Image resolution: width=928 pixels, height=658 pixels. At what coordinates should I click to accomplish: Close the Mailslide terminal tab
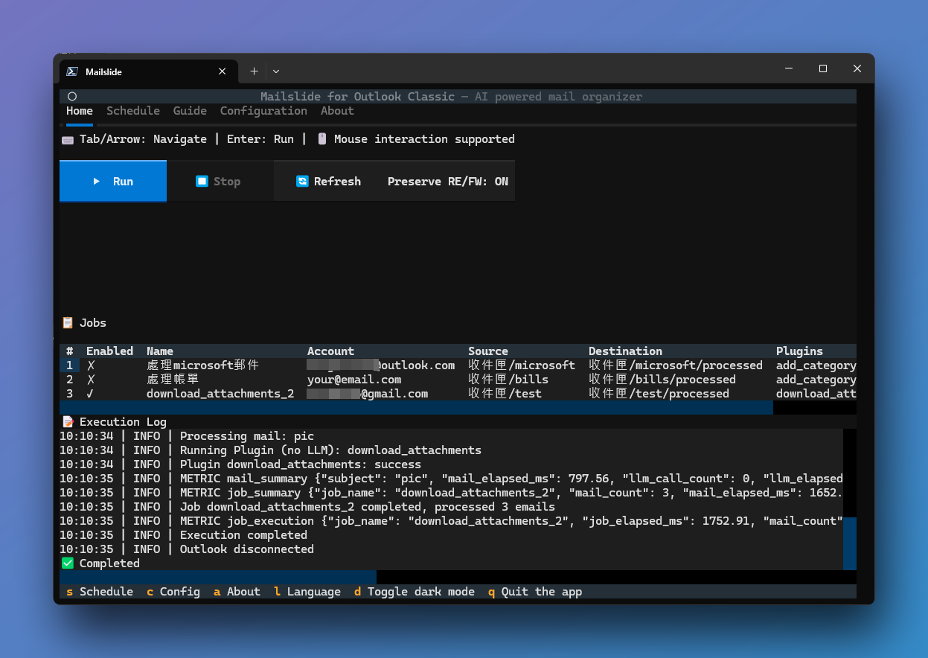pos(222,71)
